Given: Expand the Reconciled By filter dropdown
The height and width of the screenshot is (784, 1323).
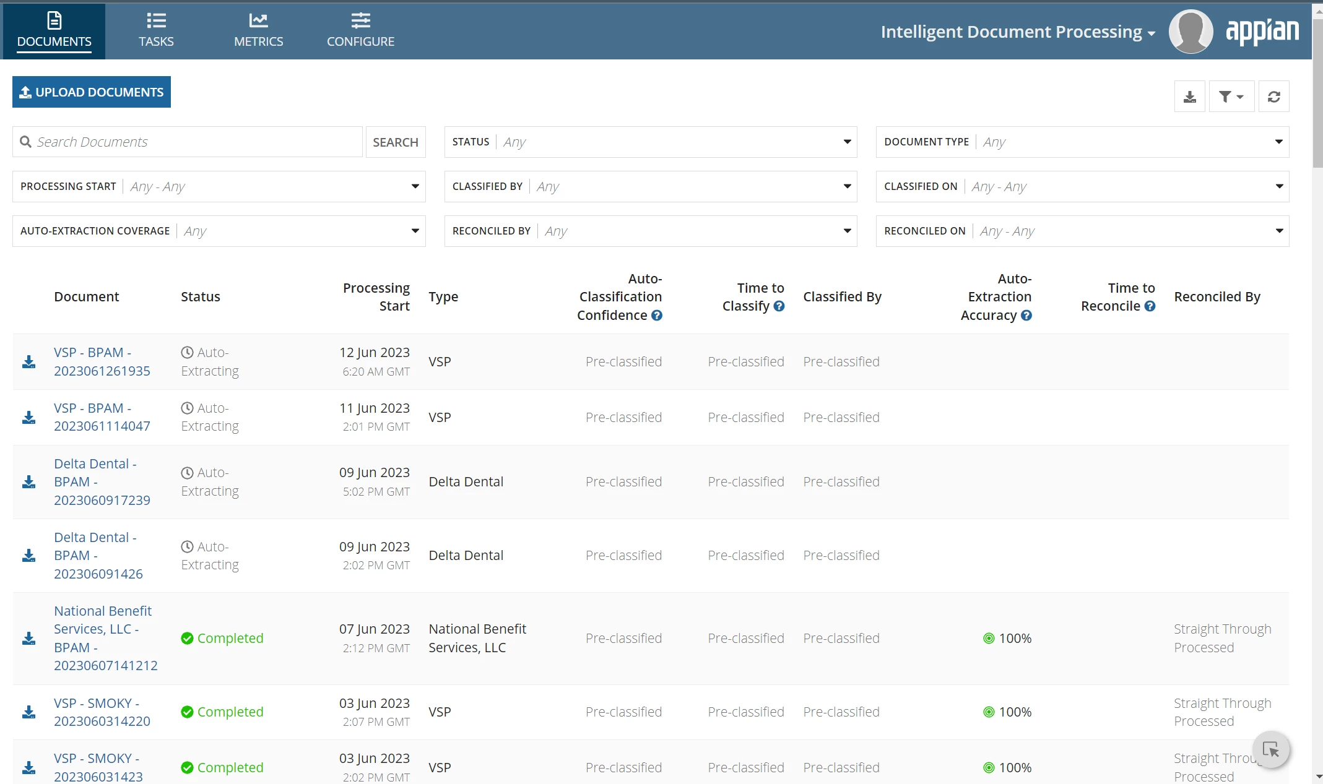Looking at the screenshot, I should (x=651, y=231).
